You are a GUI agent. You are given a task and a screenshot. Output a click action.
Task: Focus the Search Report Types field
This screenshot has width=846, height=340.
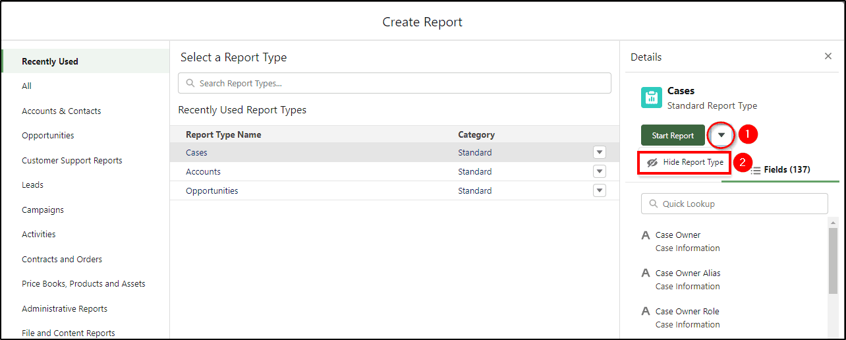(x=395, y=84)
